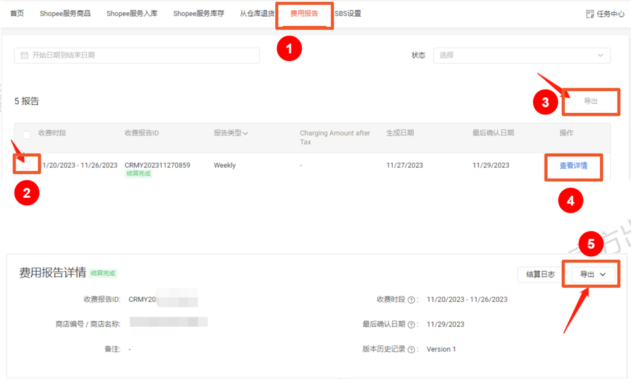Screen dimensions: 631x379
Task: Click the 结算完成 tag under report ID
Action: (138, 174)
